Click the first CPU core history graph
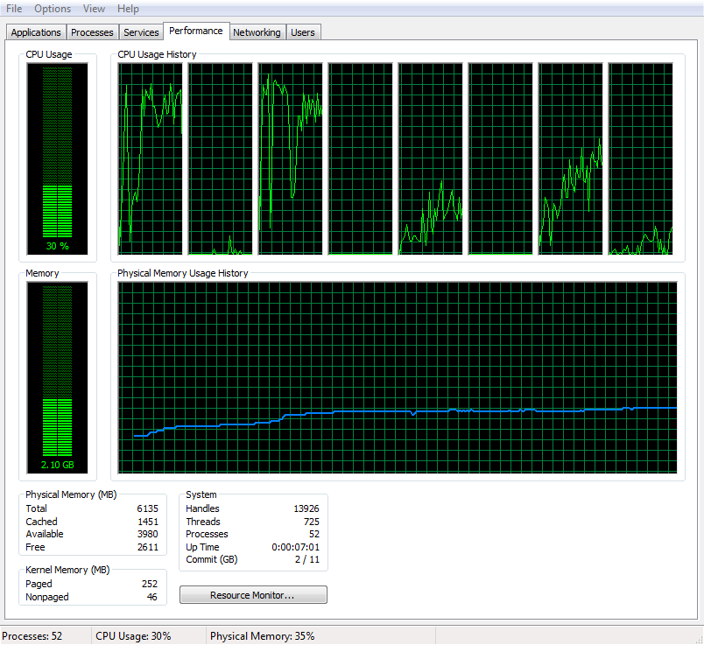 point(150,159)
